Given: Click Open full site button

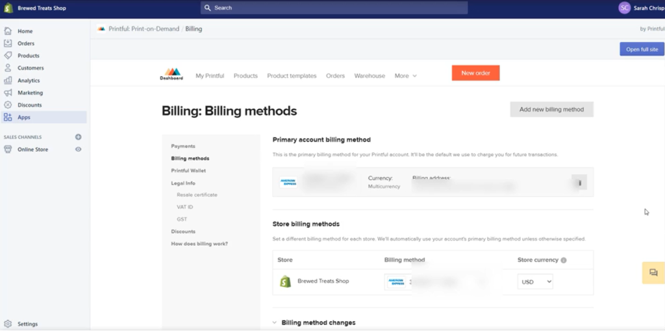Looking at the screenshot, I should click(642, 49).
